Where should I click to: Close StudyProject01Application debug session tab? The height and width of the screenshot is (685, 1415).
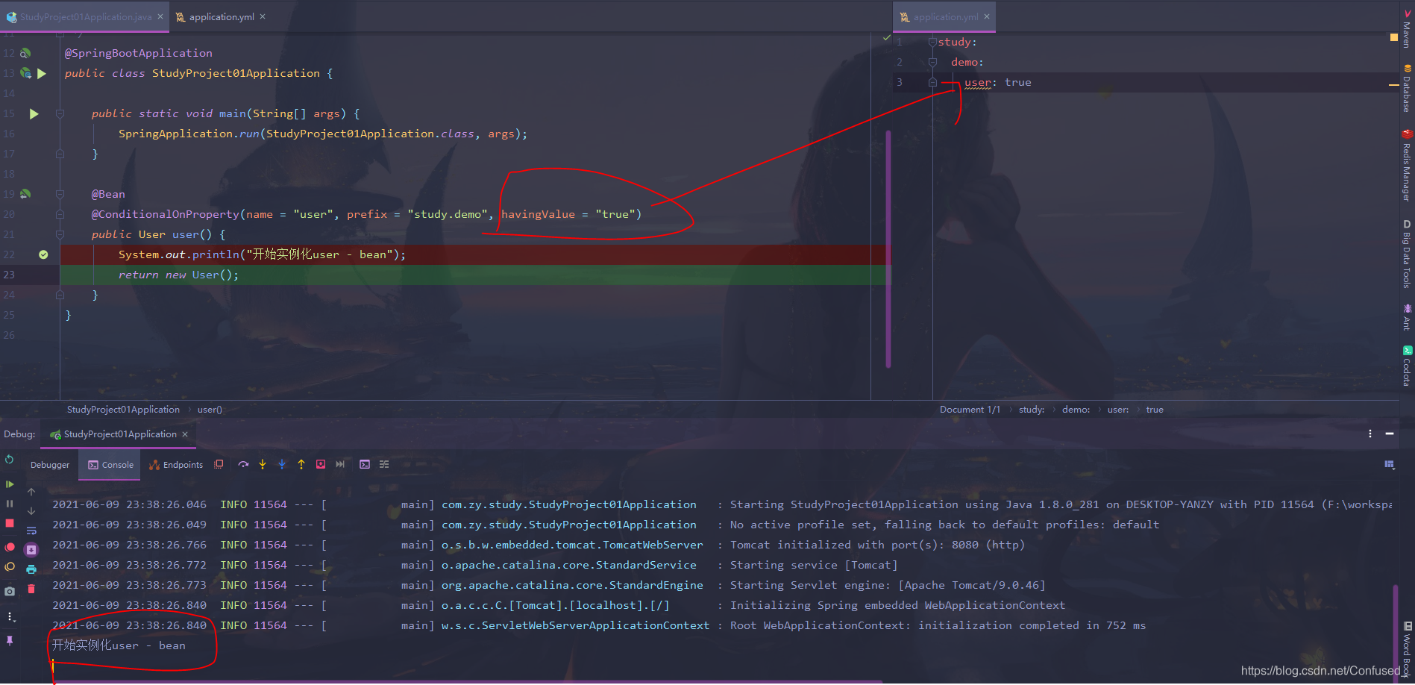(185, 434)
